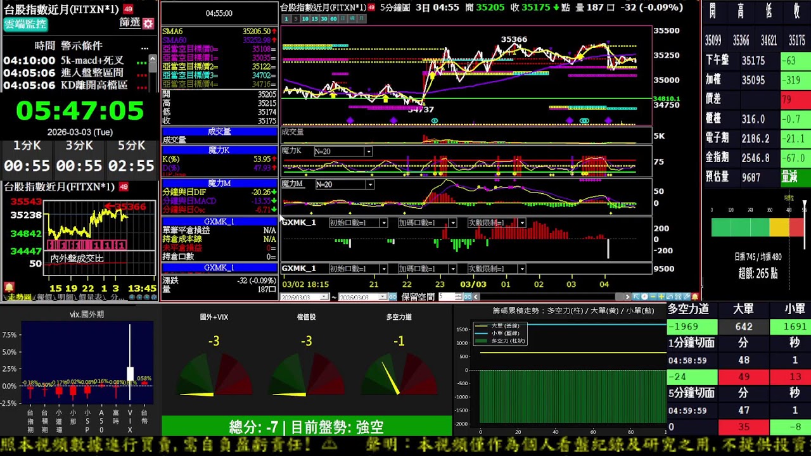The width and height of the screenshot is (811, 456).
Task: Switch chart to monthly 月 period
Action: [x=362, y=19]
